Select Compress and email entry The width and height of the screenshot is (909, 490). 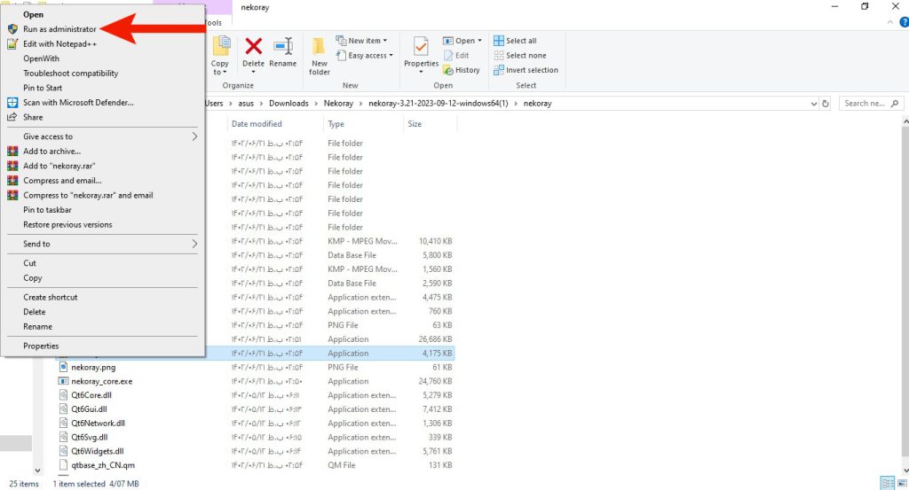[x=62, y=181]
